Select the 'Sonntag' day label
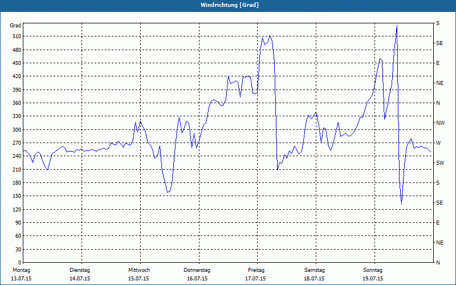Image resolution: width=456 pixels, height=285 pixels. 373,270
